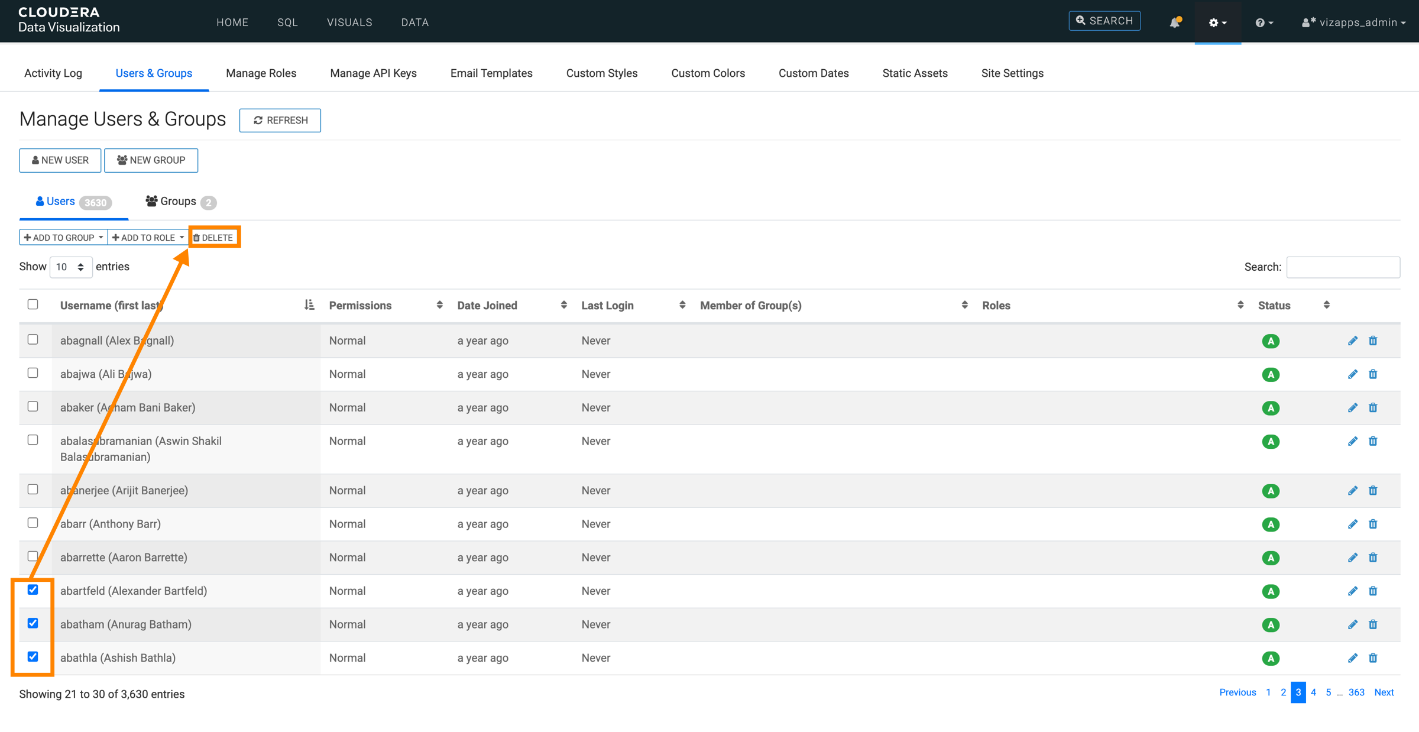Edit user abagnall with pencil icon
Image resolution: width=1419 pixels, height=732 pixels.
[1352, 341]
